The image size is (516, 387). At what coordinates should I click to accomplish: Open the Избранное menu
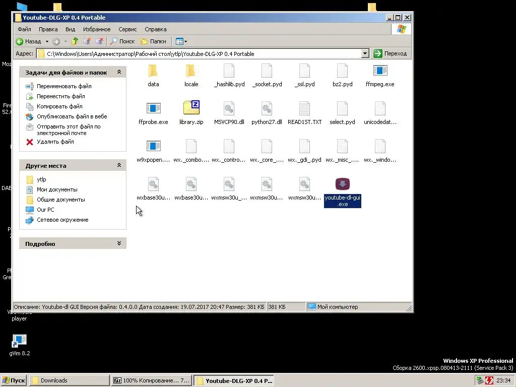97,29
